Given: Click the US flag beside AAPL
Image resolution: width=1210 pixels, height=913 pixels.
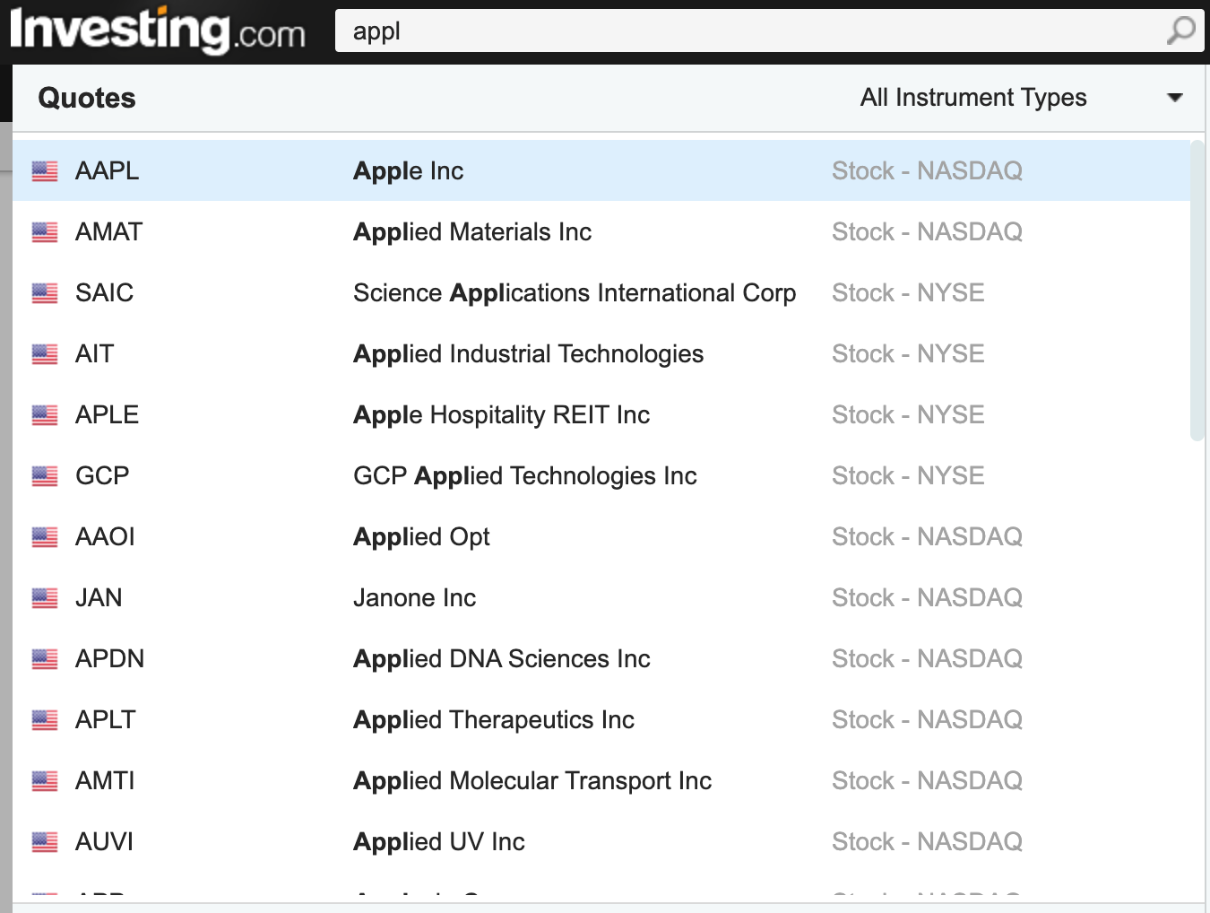Looking at the screenshot, I should tap(45, 171).
